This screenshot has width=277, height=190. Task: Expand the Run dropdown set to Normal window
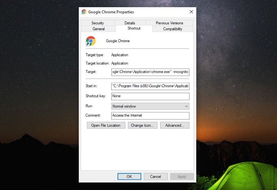[x=150, y=106]
